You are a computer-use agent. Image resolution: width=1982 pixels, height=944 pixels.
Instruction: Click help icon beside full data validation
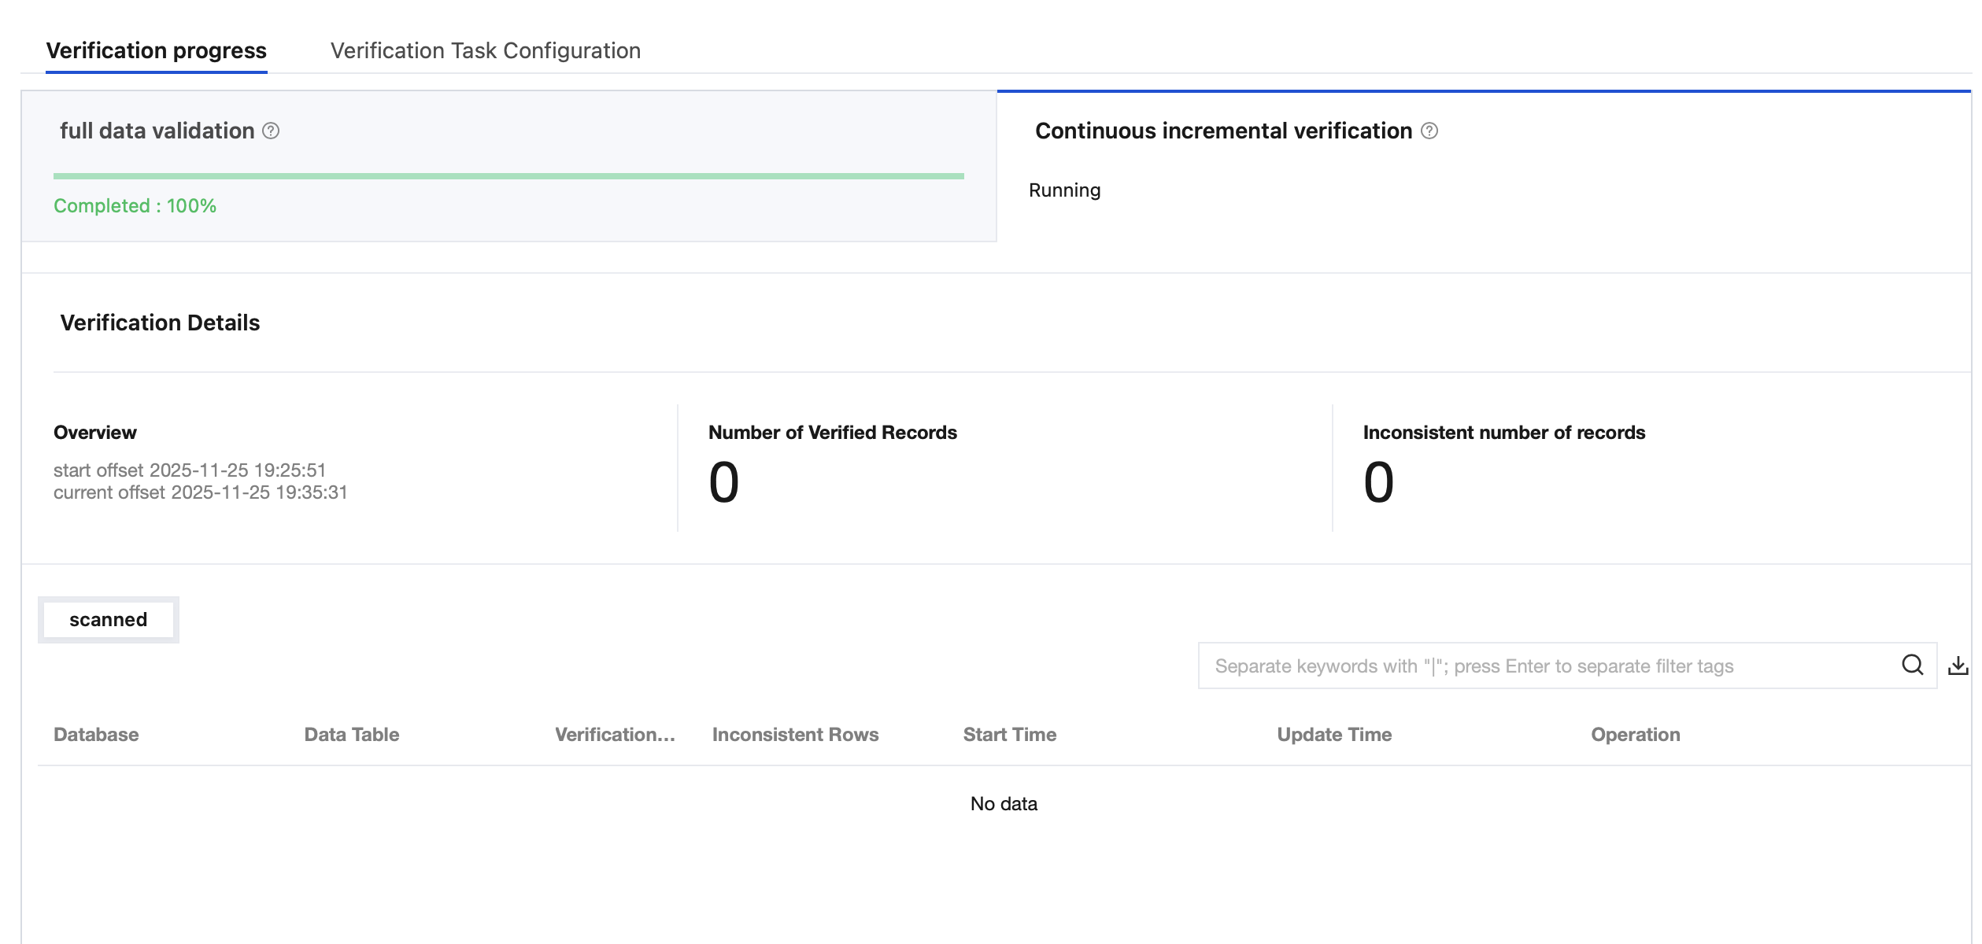pos(271,131)
